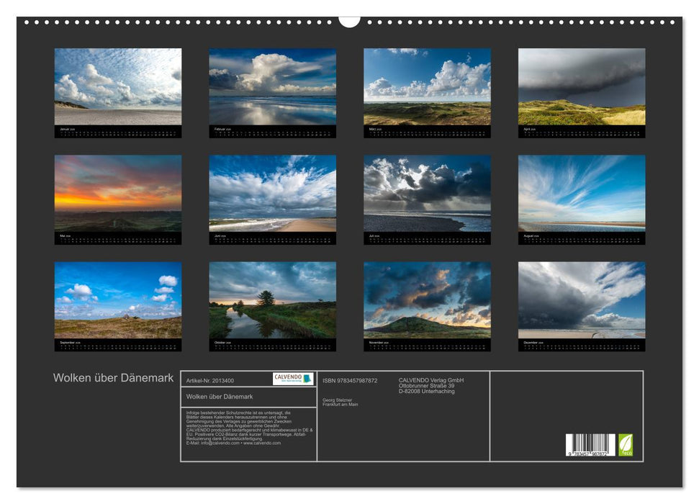This screenshot has width=699, height=504.
Task: Select the green eco leaf icon
Action: pos(626,443)
